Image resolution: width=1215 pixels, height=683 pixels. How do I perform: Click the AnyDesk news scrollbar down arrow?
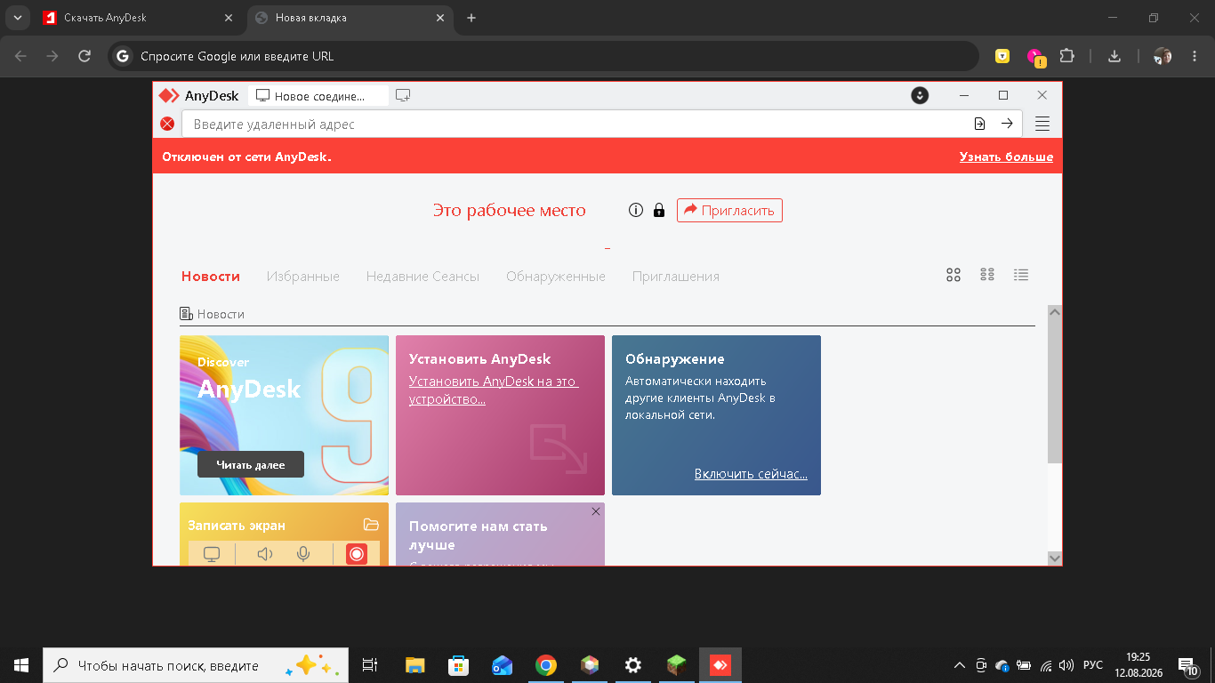click(x=1055, y=558)
